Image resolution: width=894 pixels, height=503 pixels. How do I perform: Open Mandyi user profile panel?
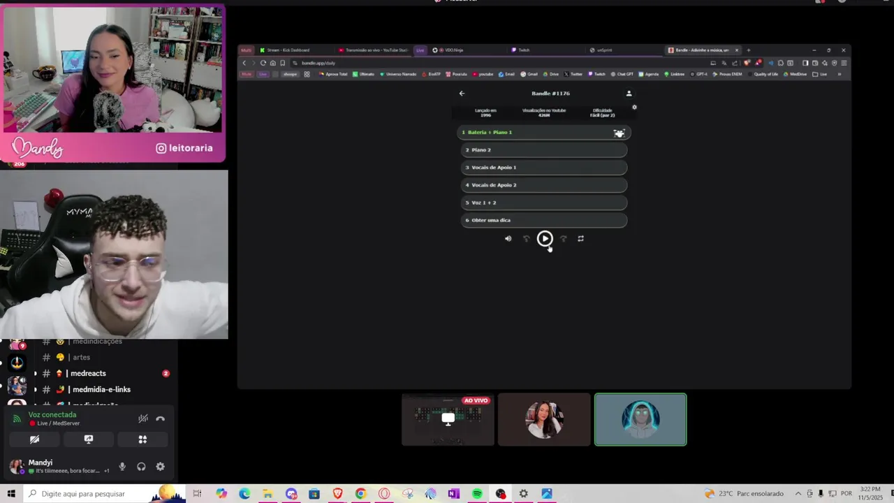coord(59,466)
